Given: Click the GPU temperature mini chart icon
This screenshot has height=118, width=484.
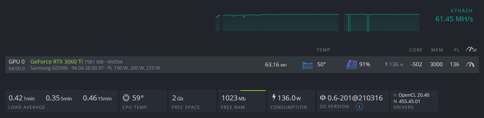Looking at the screenshot, I should click(x=307, y=65).
